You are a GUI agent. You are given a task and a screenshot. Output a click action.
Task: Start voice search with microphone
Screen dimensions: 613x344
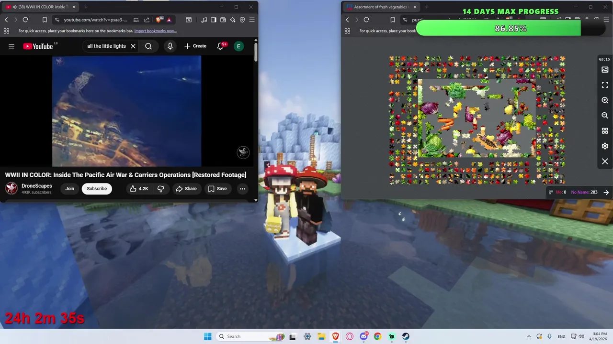click(x=170, y=46)
